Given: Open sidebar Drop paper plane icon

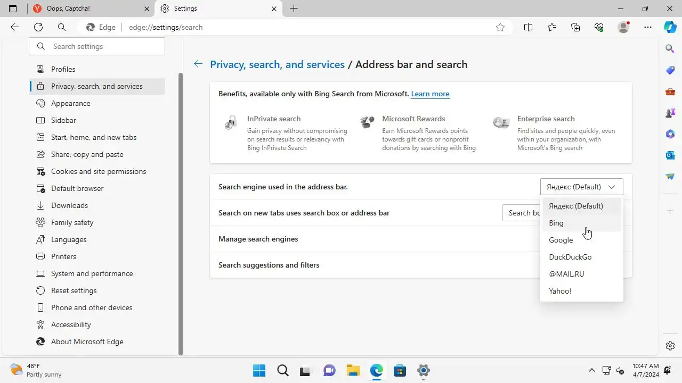Looking at the screenshot, I should 670,176.
